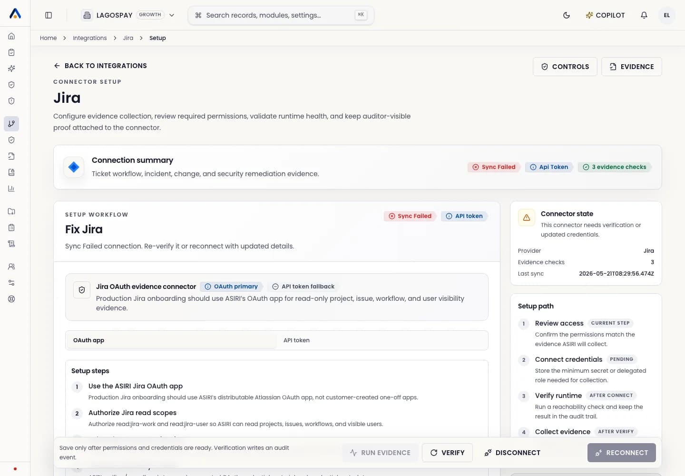Click the OAuth primary tag
The height and width of the screenshot is (476, 685).
pyautogui.click(x=231, y=287)
